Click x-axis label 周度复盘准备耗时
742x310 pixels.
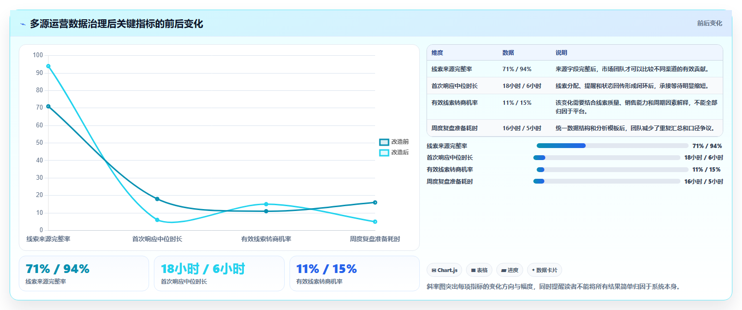pyautogui.click(x=375, y=239)
